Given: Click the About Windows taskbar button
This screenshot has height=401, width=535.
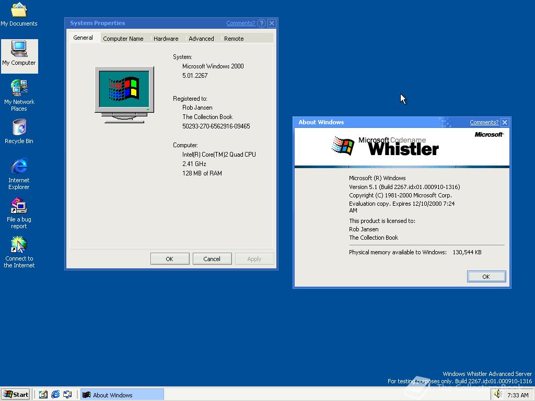Looking at the screenshot, I should point(122,395).
